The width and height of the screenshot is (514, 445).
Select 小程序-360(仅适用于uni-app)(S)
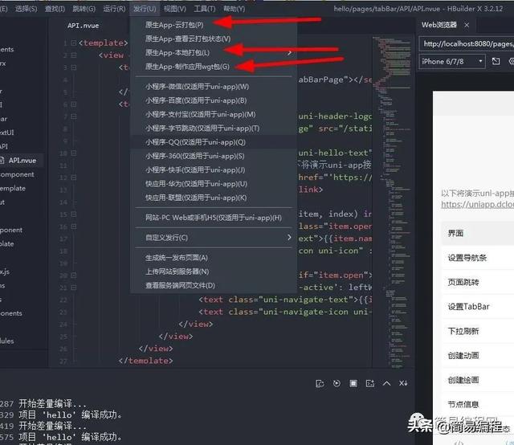pos(214,156)
